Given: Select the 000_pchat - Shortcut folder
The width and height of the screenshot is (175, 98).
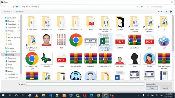Looking at the screenshot, I should pyautogui.click(x=149, y=24).
